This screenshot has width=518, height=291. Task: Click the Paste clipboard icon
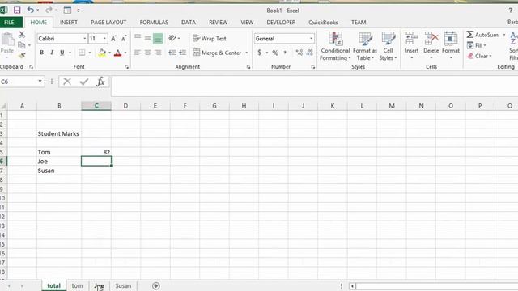(x=7, y=40)
